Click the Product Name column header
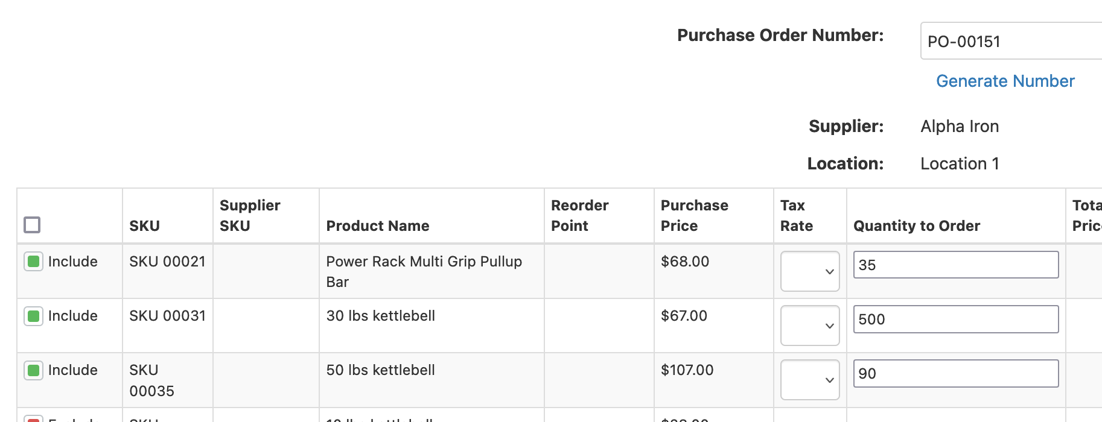This screenshot has height=422, width=1102. point(378,225)
